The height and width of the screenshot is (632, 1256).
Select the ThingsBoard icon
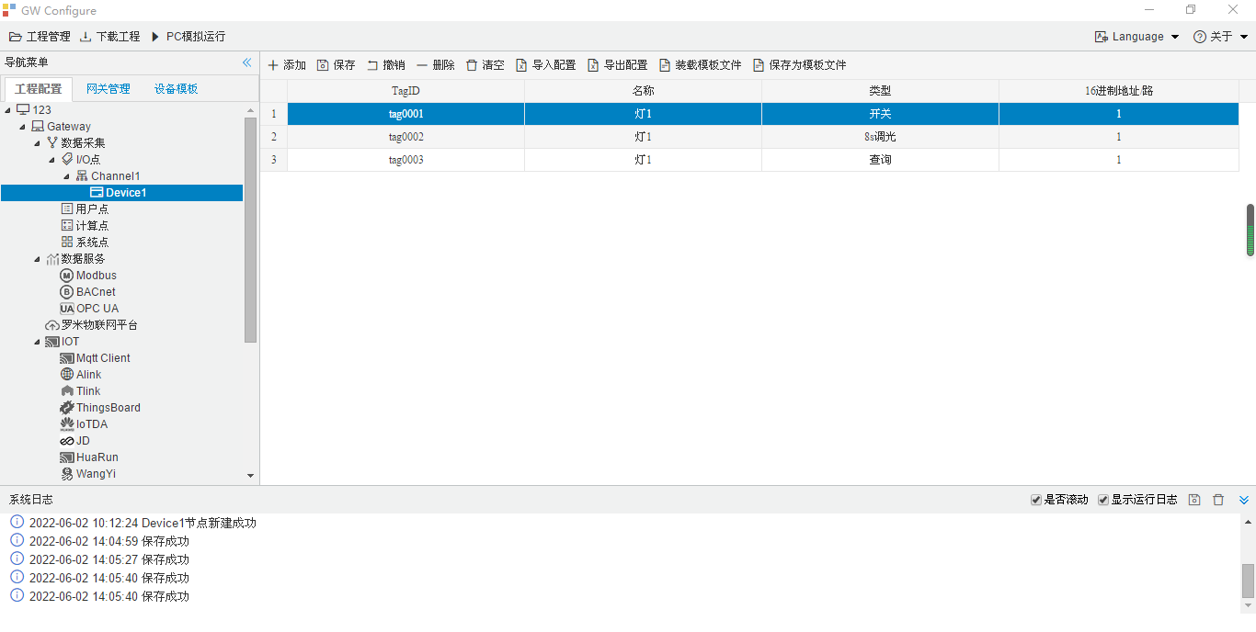point(66,408)
